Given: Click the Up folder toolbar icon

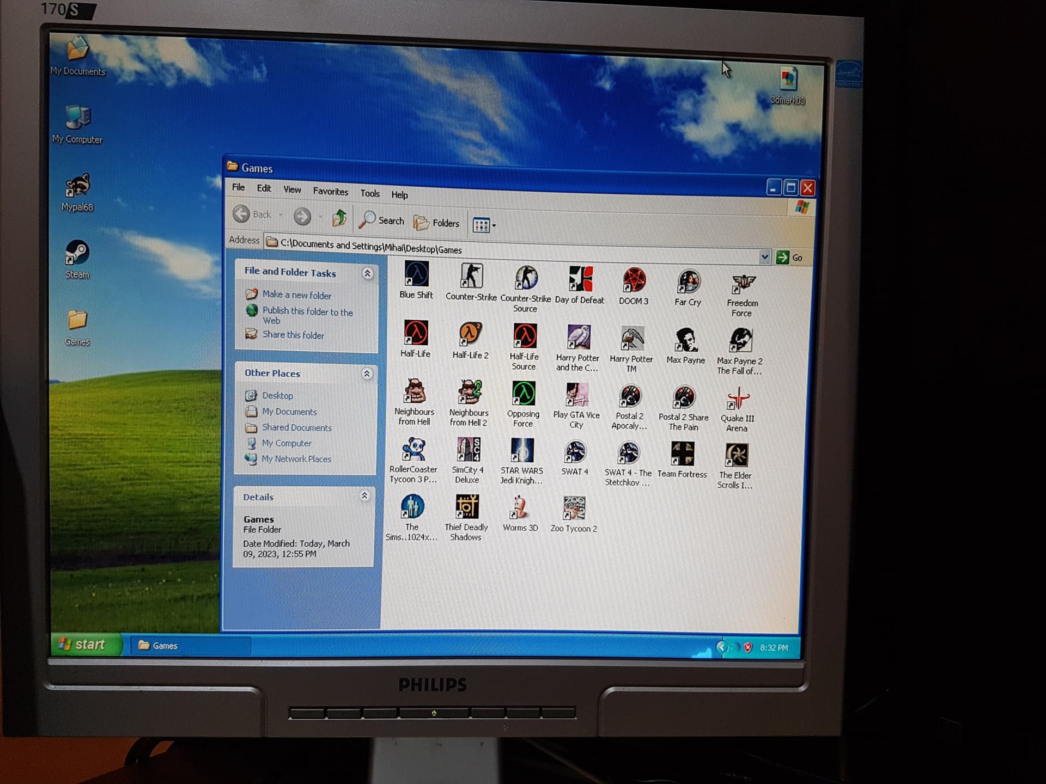Looking at the screenshot, I should 339,218.
